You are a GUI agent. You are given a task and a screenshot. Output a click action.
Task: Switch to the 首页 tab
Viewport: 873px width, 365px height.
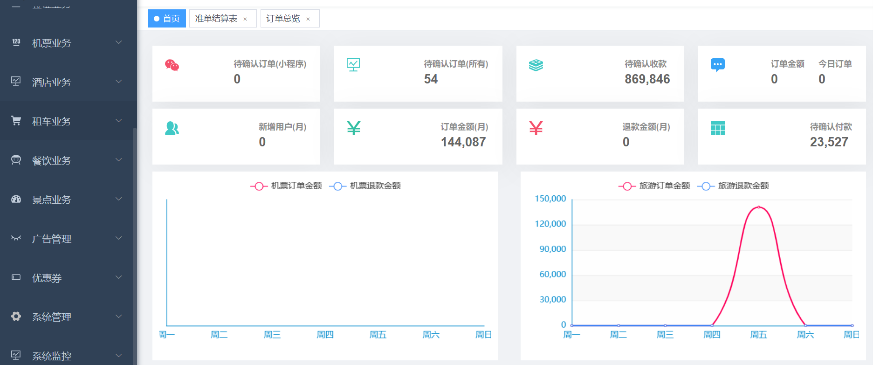coord(167,19)
